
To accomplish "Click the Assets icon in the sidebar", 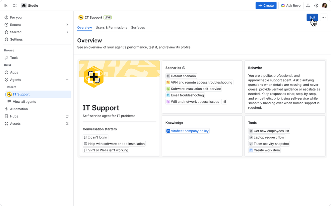I will coord(7,123).
